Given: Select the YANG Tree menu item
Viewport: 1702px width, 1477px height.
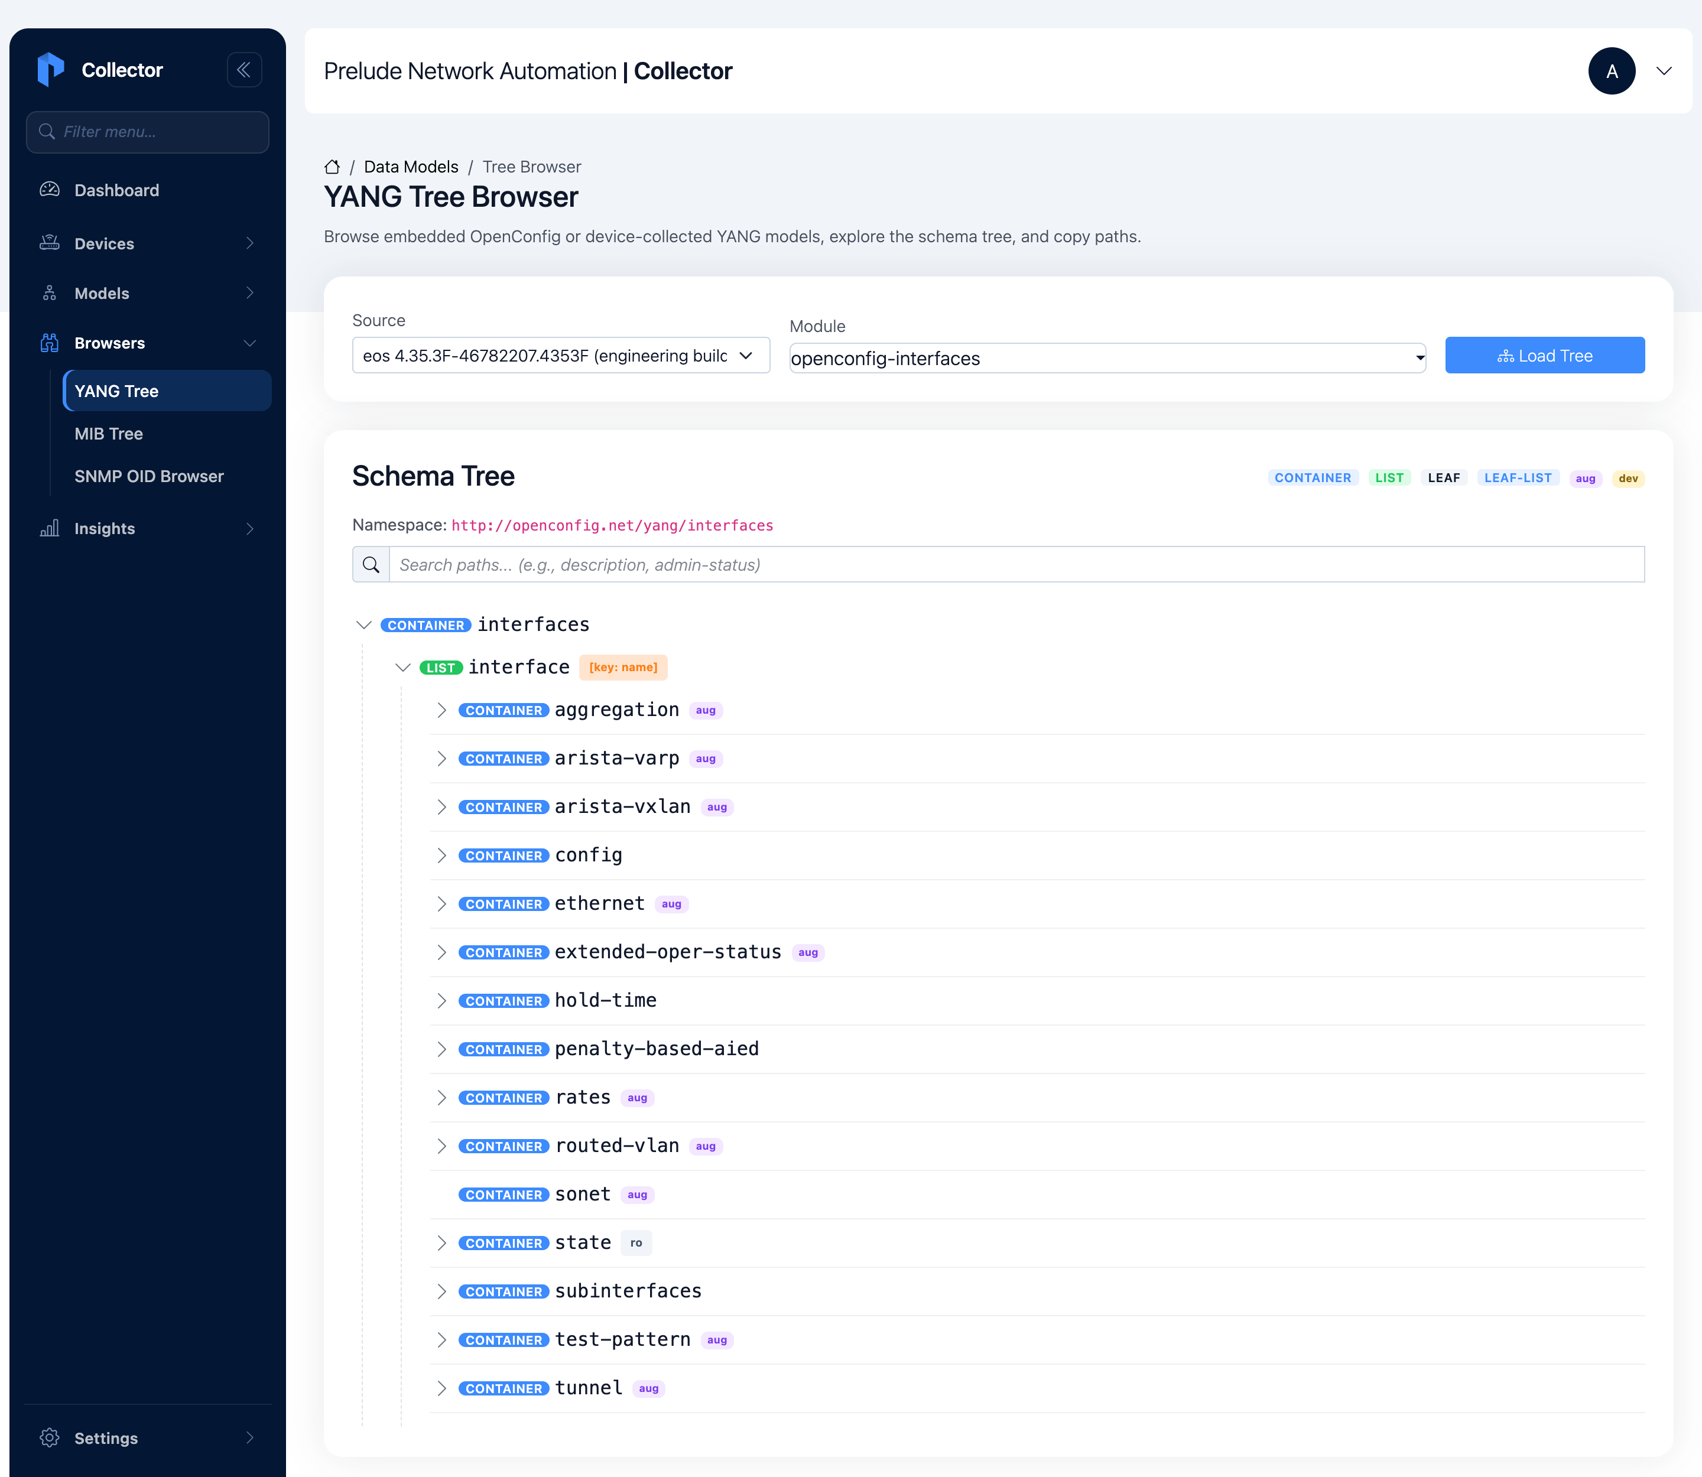Looking at the screenshot, I should click(167, 391).
